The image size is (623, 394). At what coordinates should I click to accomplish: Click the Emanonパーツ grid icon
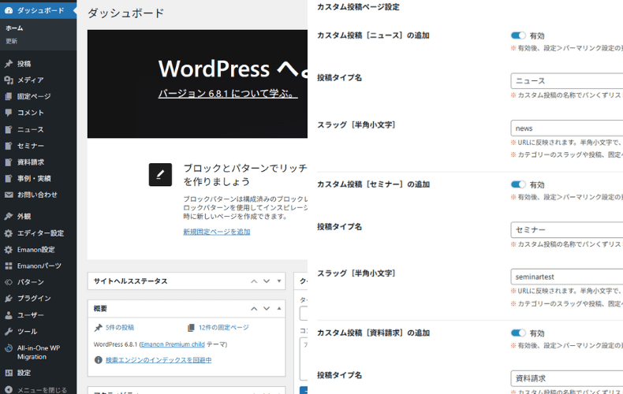[9, 266]
